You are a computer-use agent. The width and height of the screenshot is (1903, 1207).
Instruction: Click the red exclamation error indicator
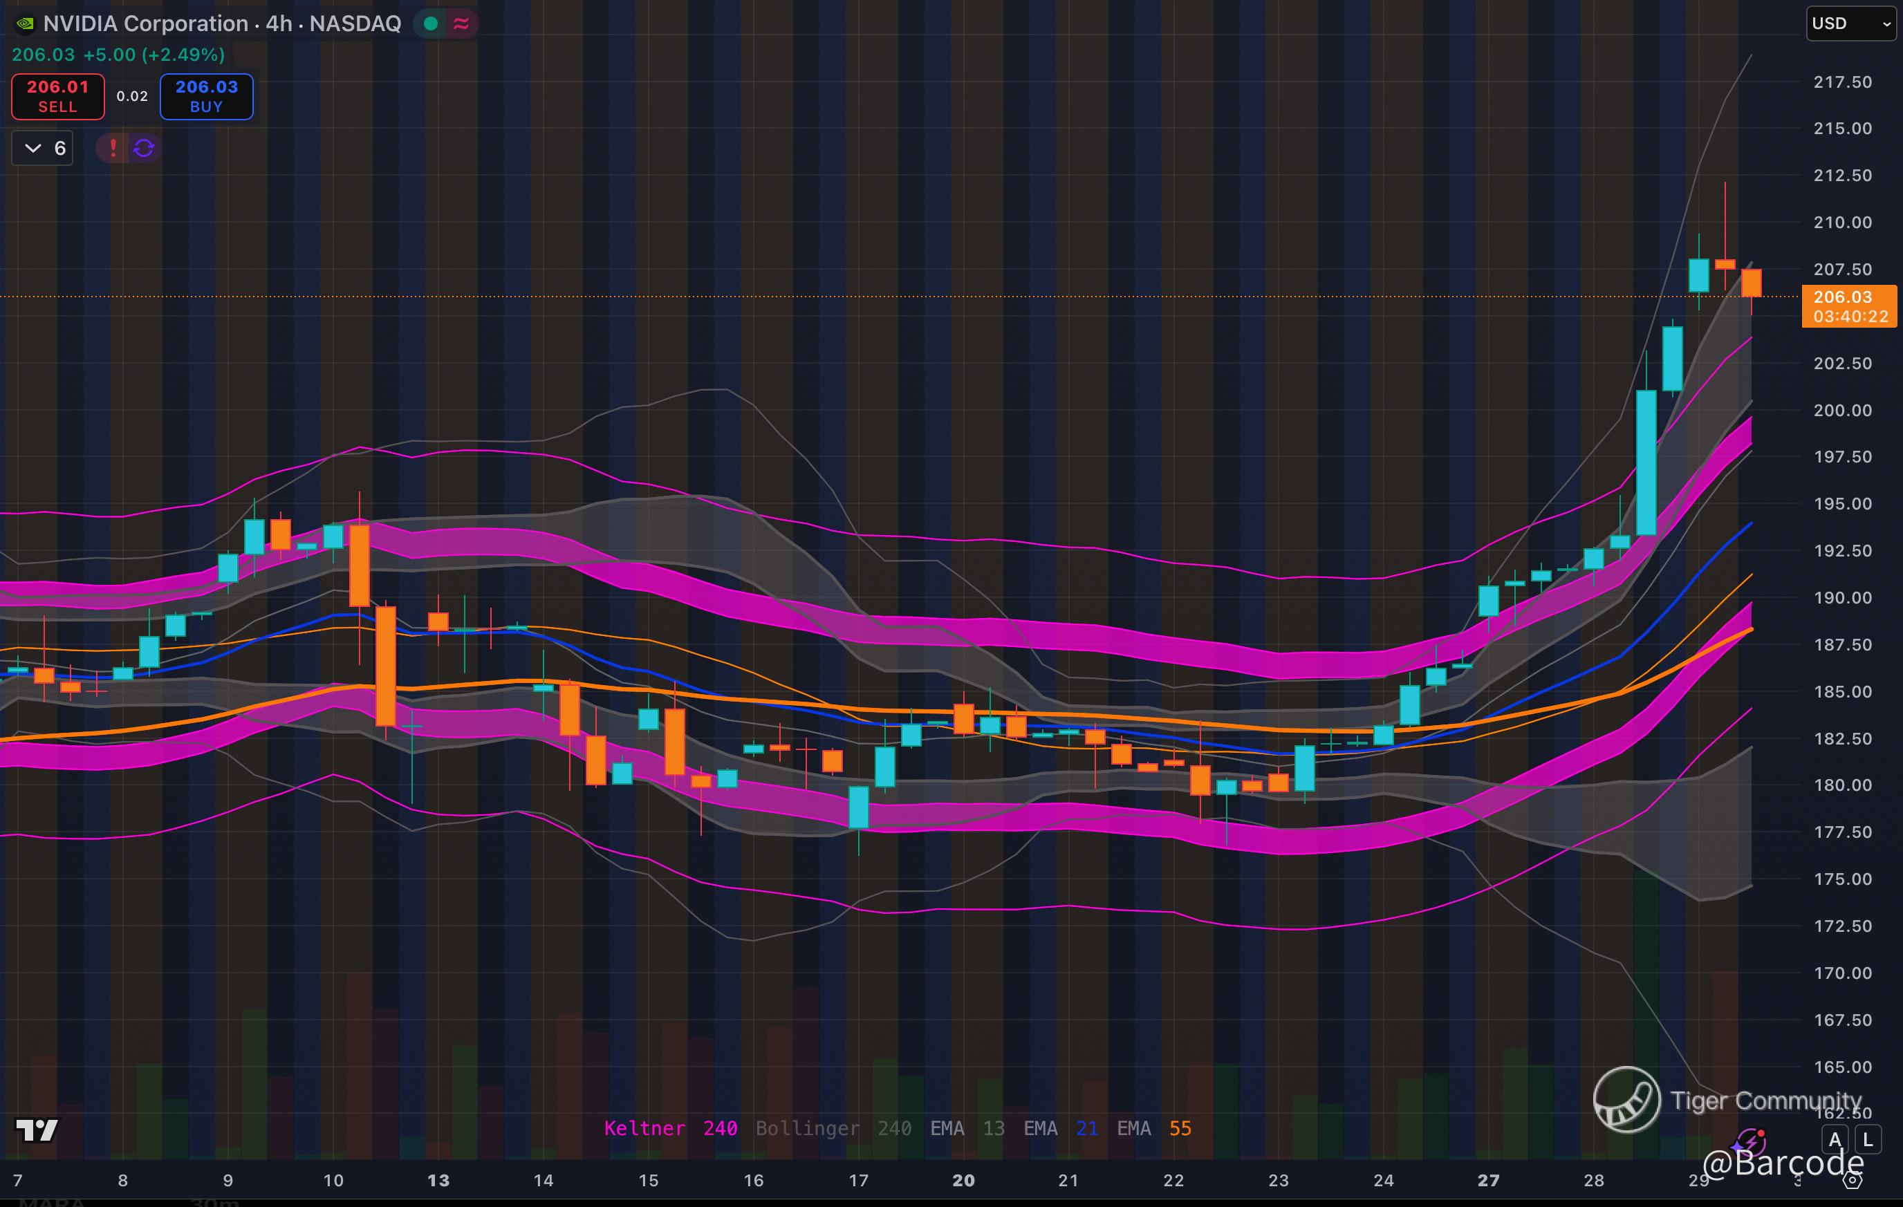pos(113,148)
